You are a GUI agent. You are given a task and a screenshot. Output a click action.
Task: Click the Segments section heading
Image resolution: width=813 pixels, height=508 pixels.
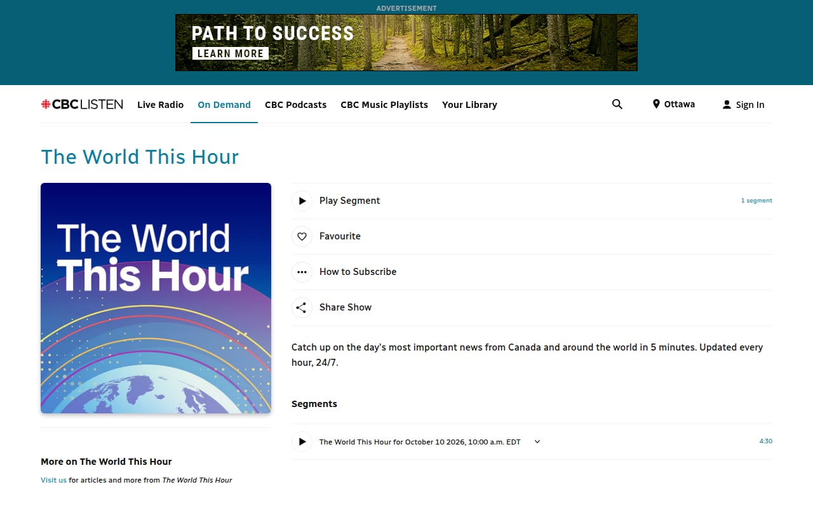(314, 404)
